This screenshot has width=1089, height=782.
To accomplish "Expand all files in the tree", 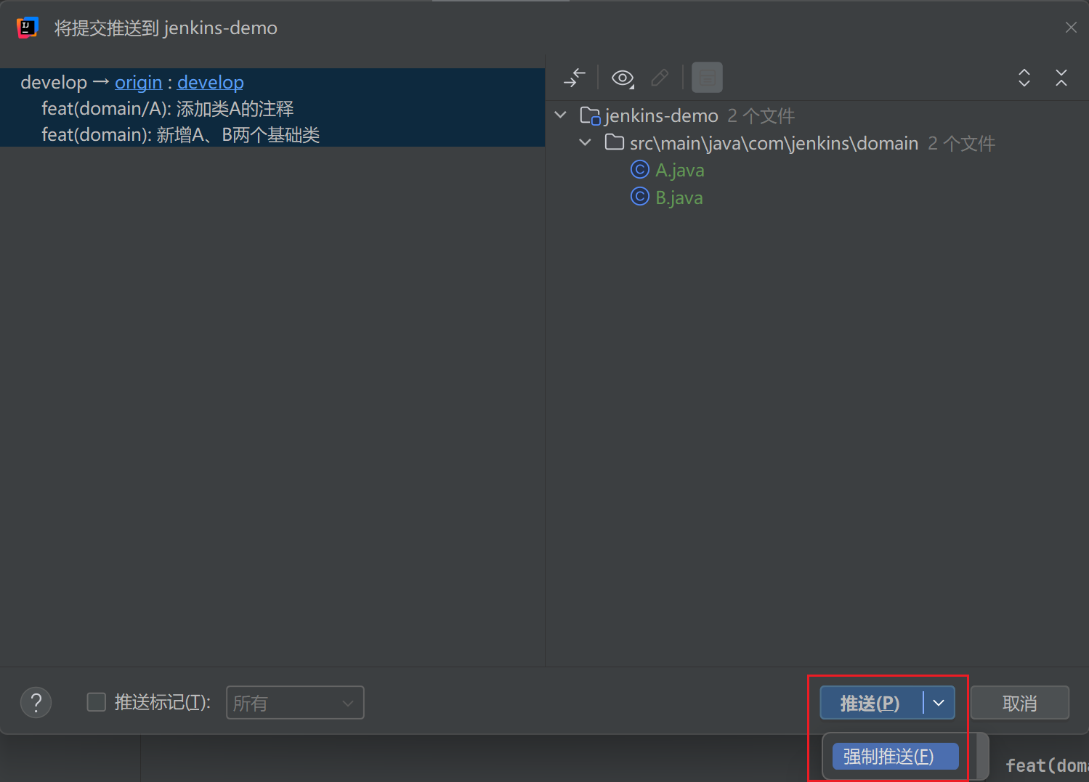I will point(1024,78).
